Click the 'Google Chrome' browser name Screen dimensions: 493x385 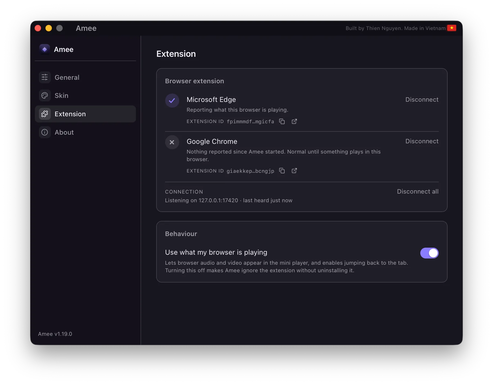[x=212, y=141]
